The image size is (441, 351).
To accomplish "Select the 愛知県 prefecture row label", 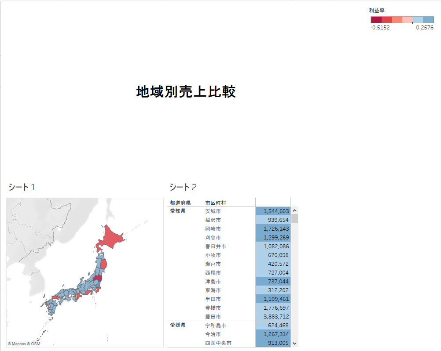I will (x=177, y=211).
